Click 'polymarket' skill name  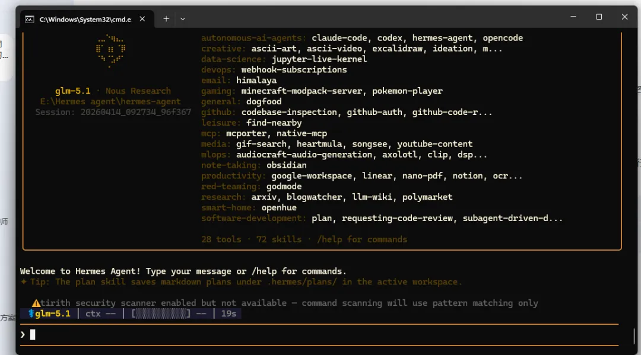[427, 197]
